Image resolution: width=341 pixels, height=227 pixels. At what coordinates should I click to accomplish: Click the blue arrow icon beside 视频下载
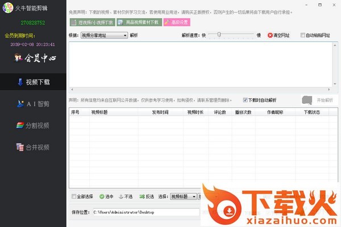[x=20, y=82]
